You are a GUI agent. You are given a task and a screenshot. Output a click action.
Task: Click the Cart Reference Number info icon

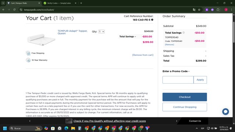152,19
